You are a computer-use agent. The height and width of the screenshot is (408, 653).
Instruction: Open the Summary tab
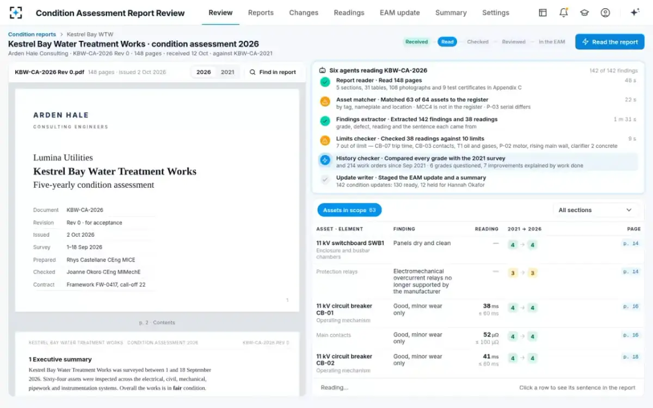(x=451, y=13)
